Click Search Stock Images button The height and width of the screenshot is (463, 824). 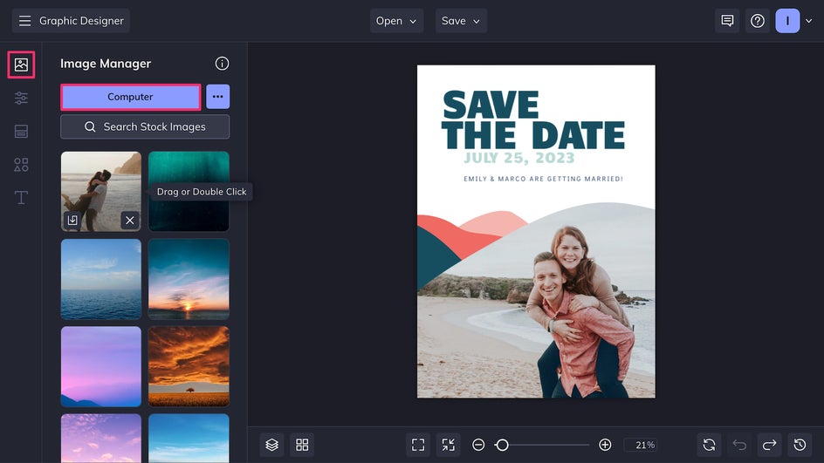[x=145, y=126]
